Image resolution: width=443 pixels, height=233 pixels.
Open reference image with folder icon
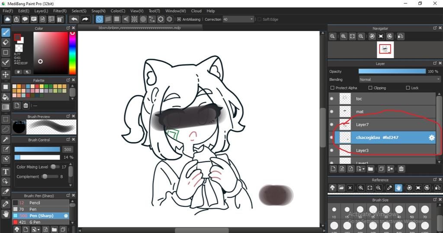pos(341,188)
